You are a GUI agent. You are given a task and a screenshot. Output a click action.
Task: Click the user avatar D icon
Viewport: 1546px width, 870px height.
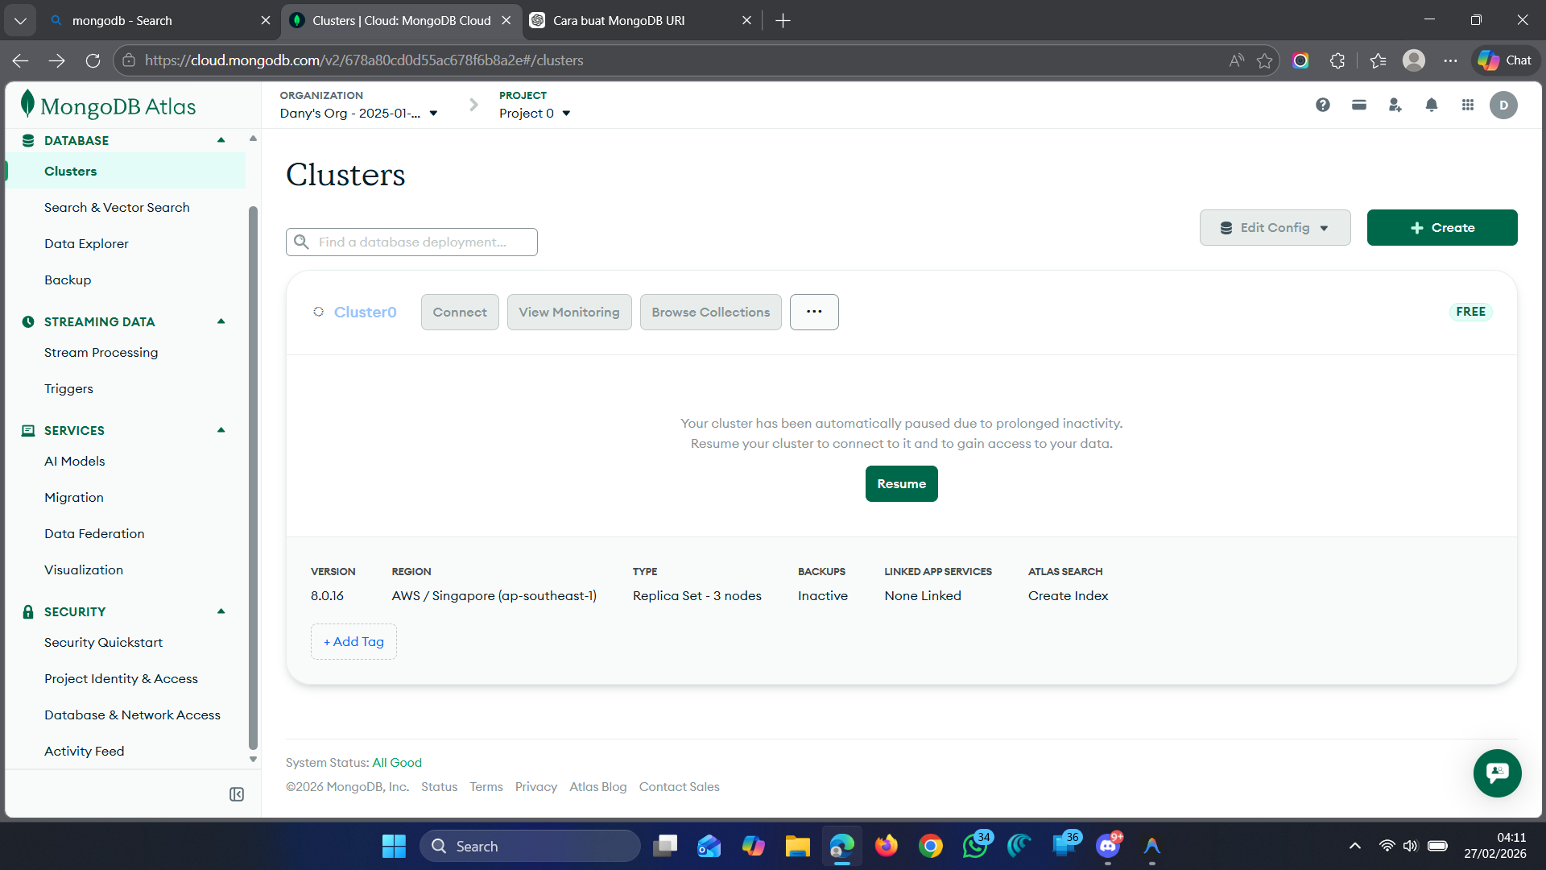pyautogui.click(x=1503, y=105)
